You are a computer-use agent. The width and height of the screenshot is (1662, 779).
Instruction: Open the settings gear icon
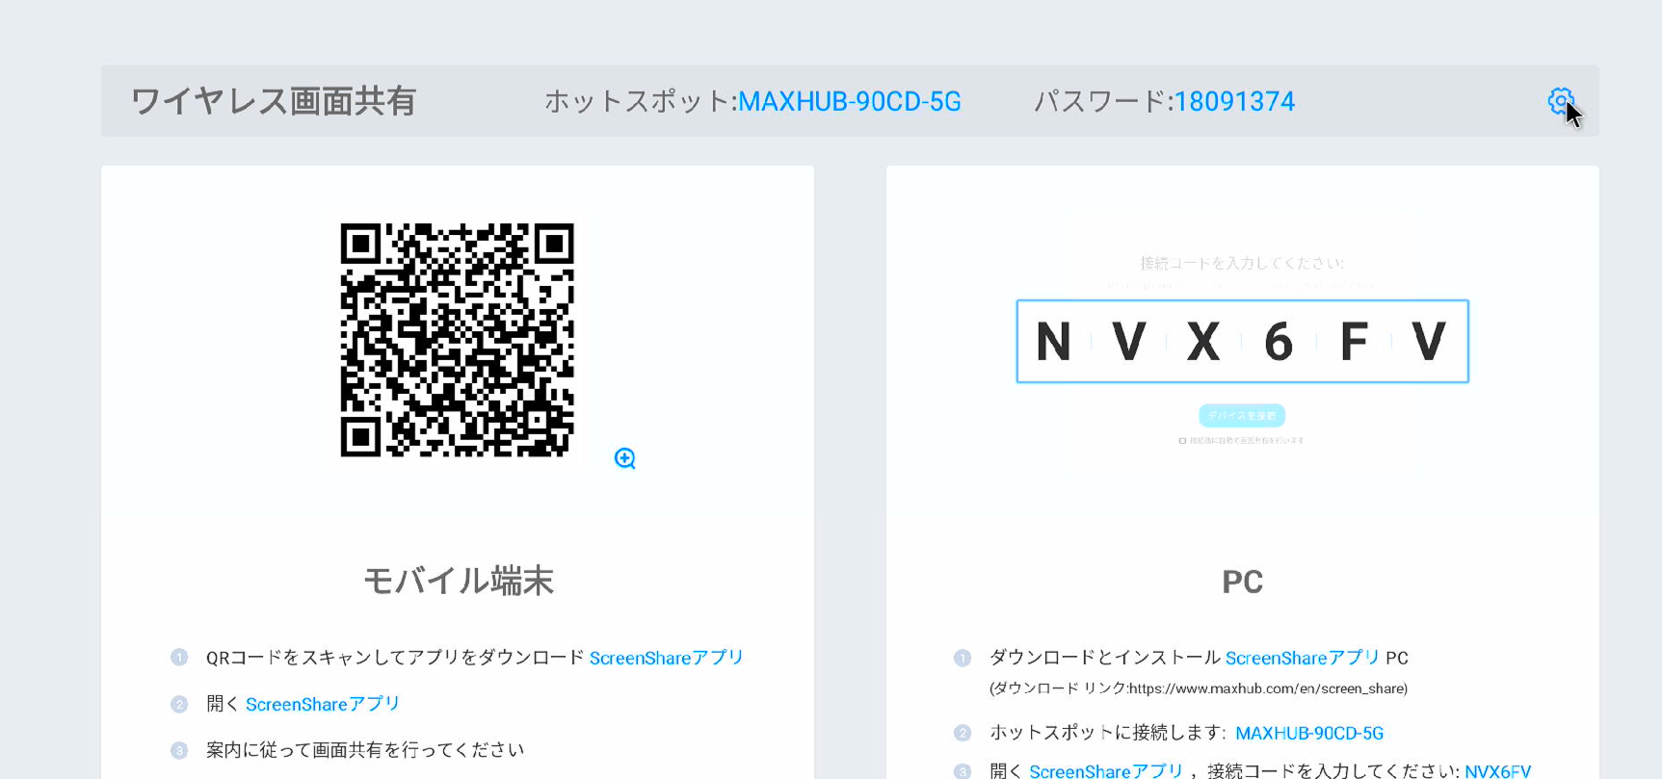(x=1560, y=101)
